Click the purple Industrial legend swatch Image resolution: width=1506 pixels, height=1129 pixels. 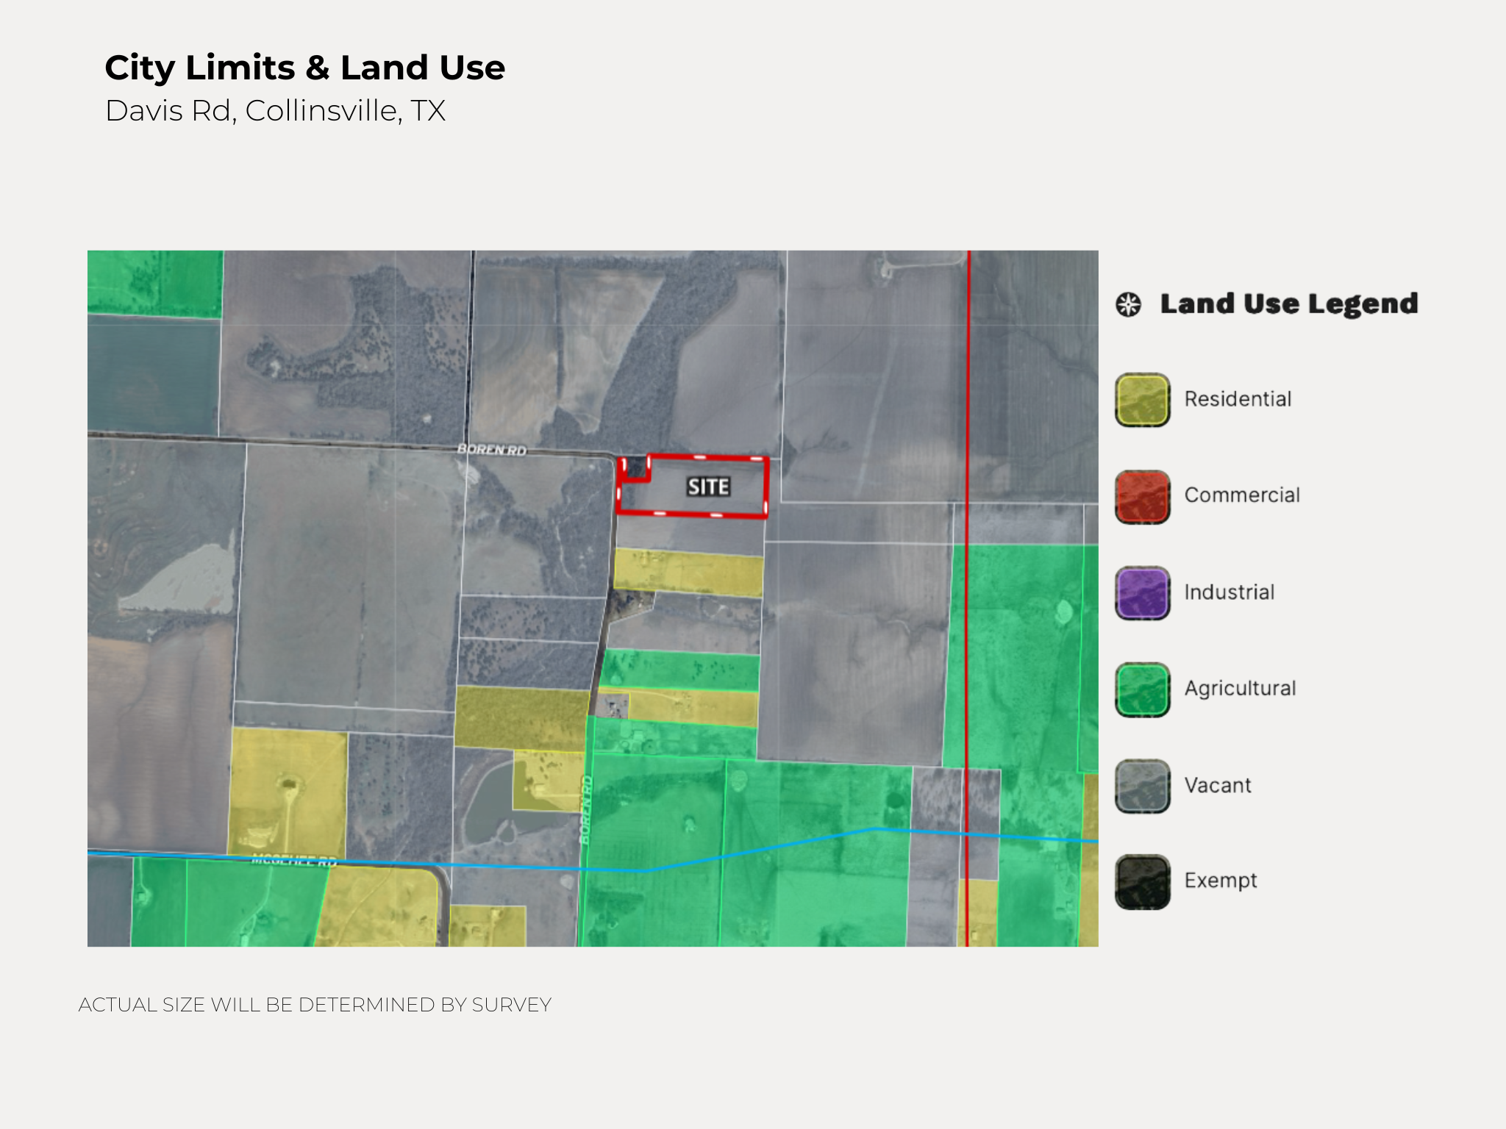1142,592
